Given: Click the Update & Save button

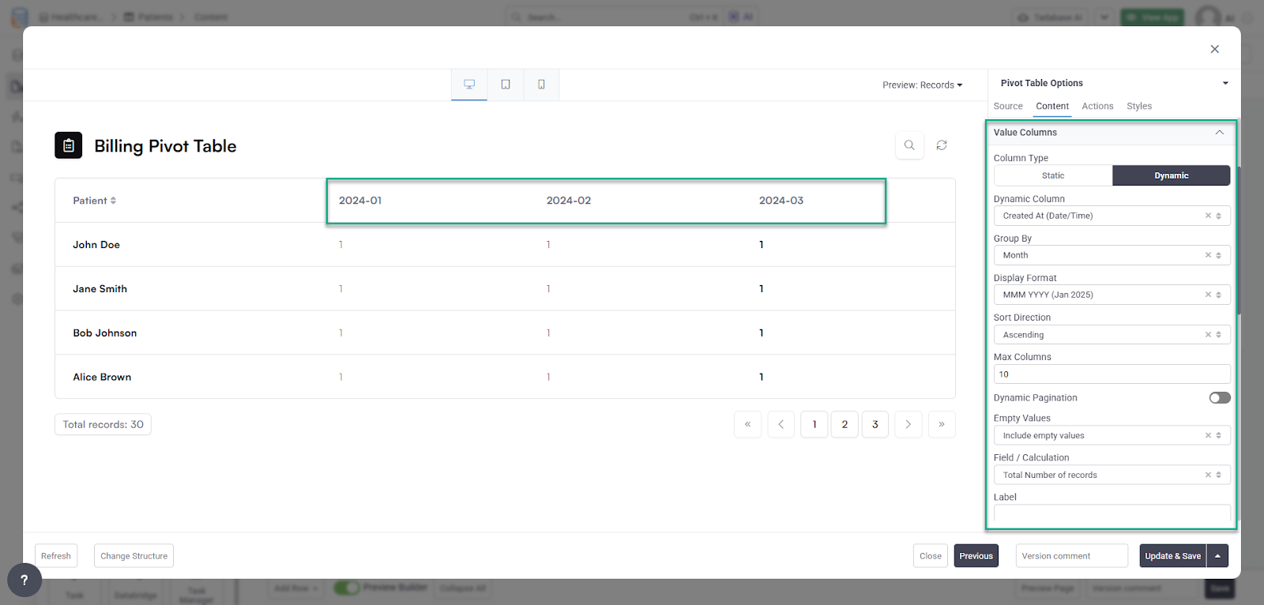Looking at the screenshot, I should click(1172, 556).
